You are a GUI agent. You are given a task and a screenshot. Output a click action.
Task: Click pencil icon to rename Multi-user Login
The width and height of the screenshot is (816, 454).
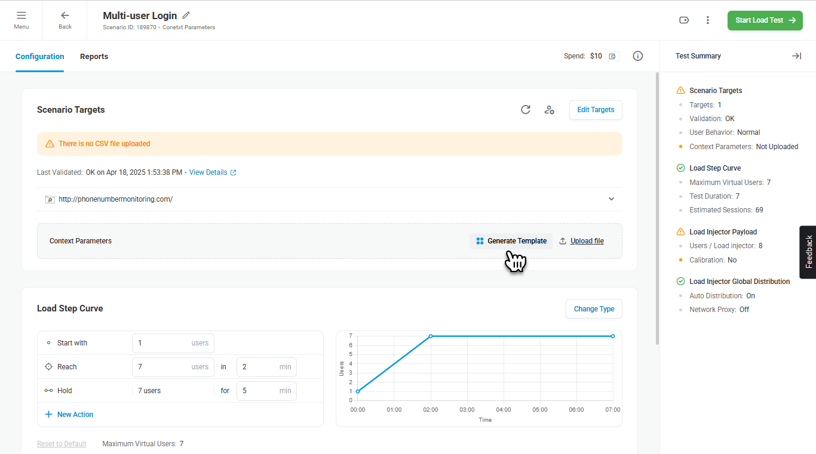[186, 16]
